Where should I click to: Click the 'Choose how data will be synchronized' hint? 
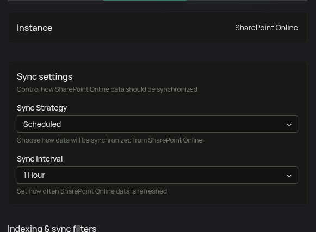click(110, 140)
